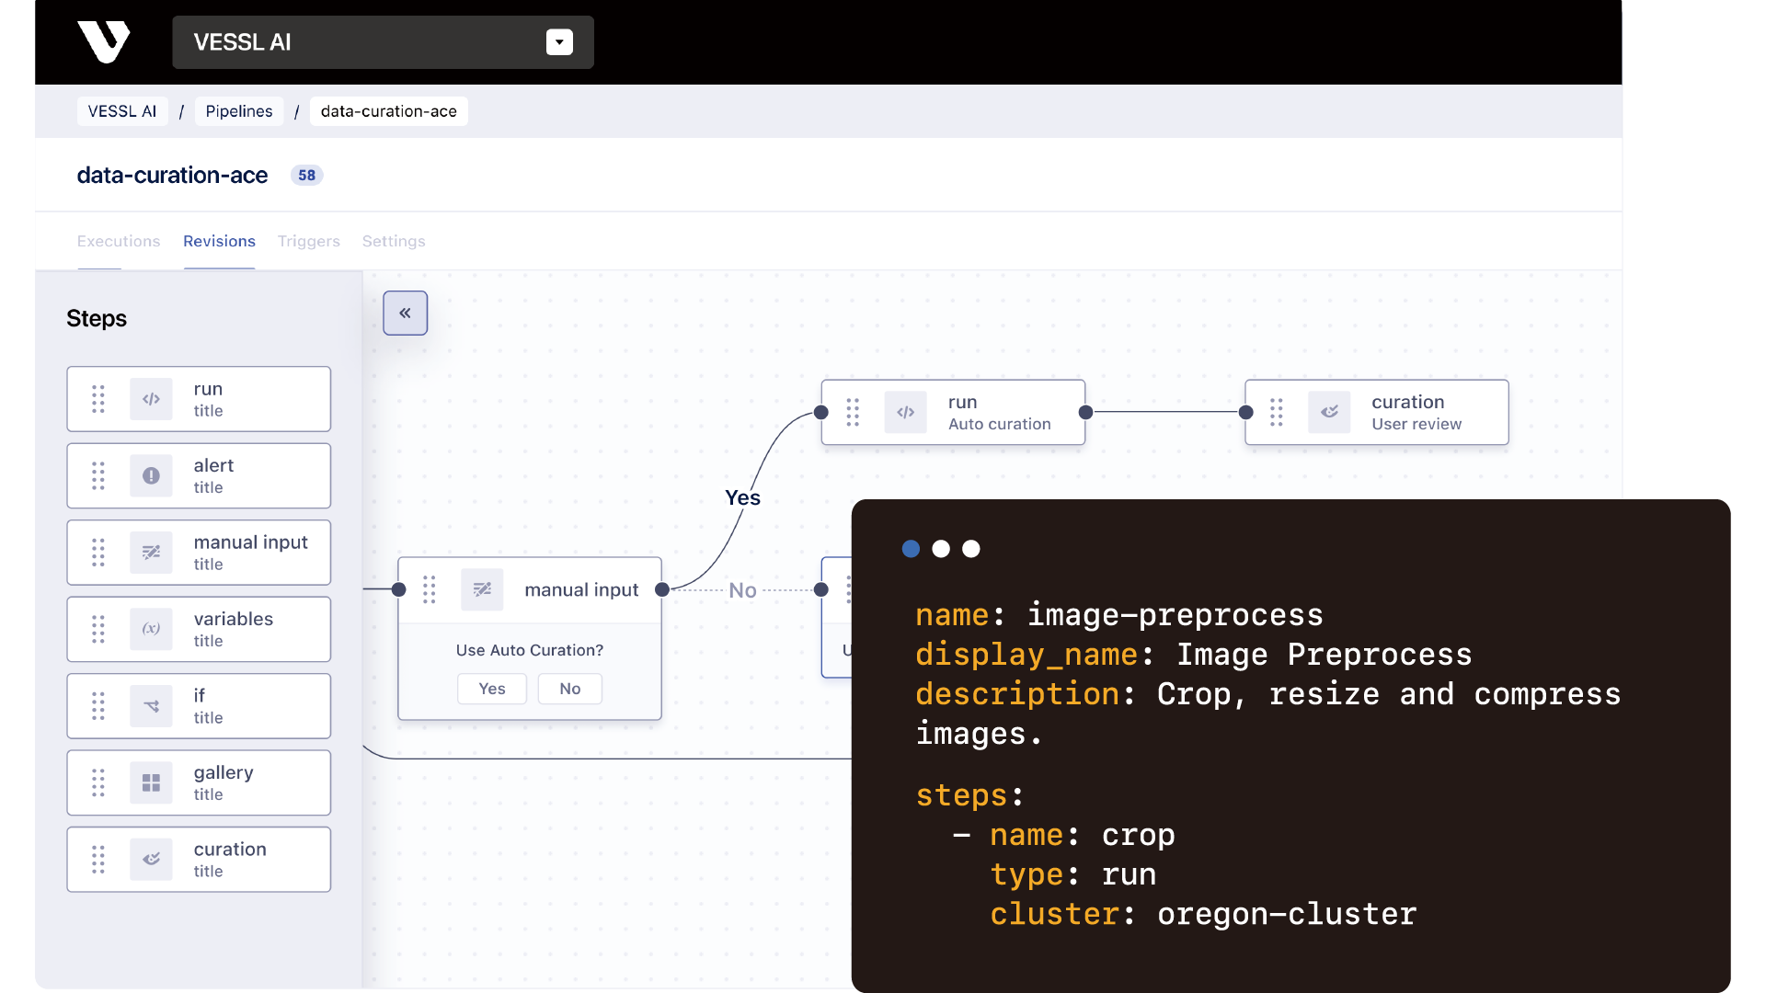Grab the drag handle of variables step
Viewport: 1766px width, 993px height.
[x=98, y=629]
